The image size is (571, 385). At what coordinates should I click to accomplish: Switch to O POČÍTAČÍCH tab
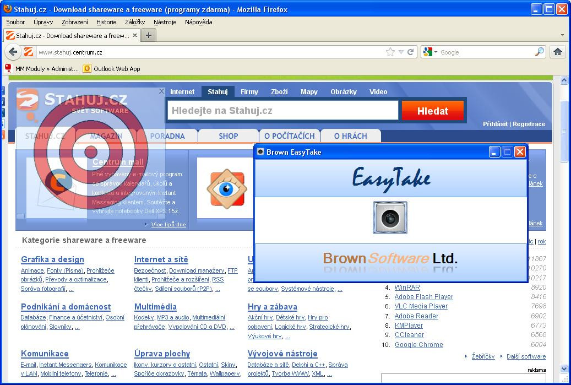(290, 136)
